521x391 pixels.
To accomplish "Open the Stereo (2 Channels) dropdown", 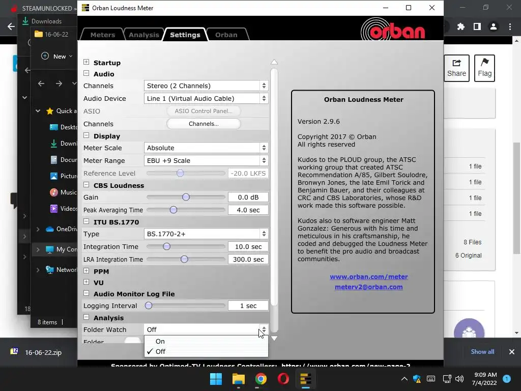I will (x=206, y=86).
